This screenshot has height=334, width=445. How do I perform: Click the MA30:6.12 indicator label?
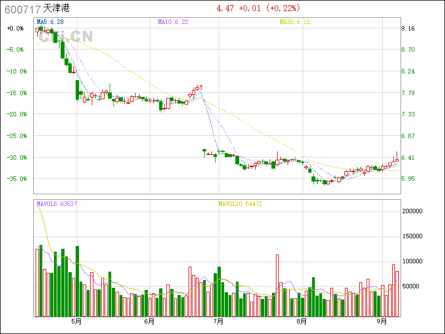pos(294,22)
